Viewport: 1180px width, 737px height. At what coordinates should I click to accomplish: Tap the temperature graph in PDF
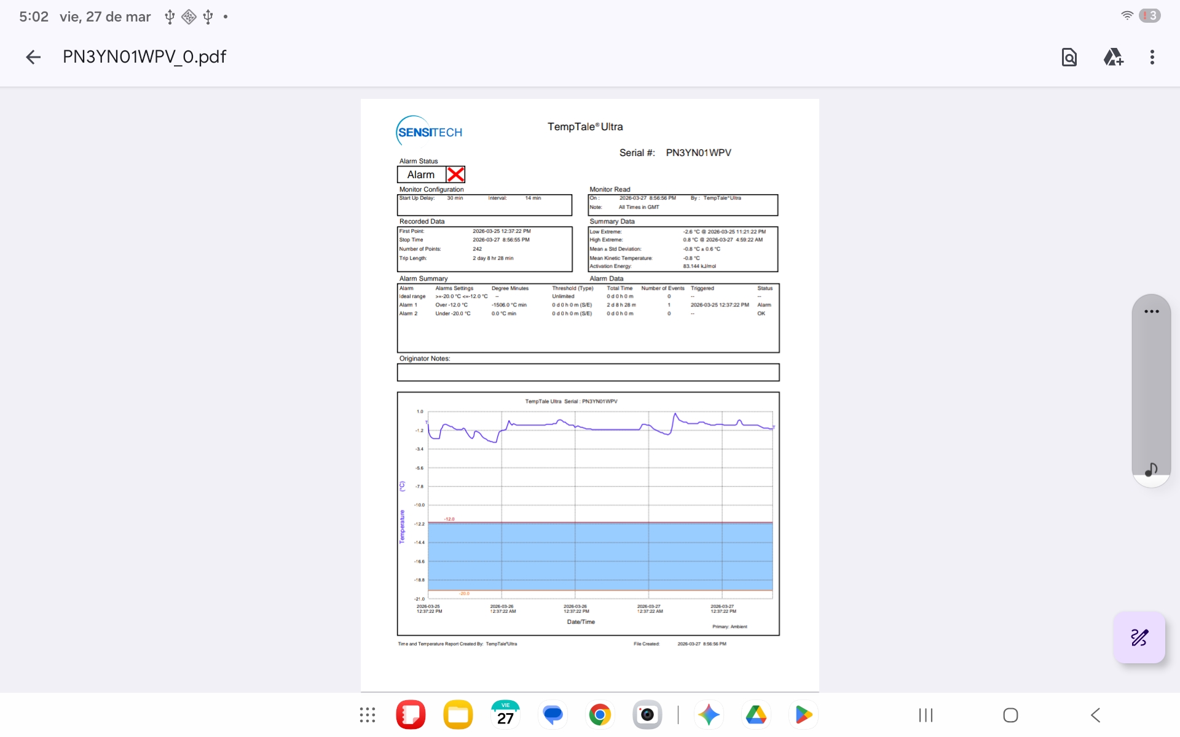pyautogui.click(x=588, y=513)
